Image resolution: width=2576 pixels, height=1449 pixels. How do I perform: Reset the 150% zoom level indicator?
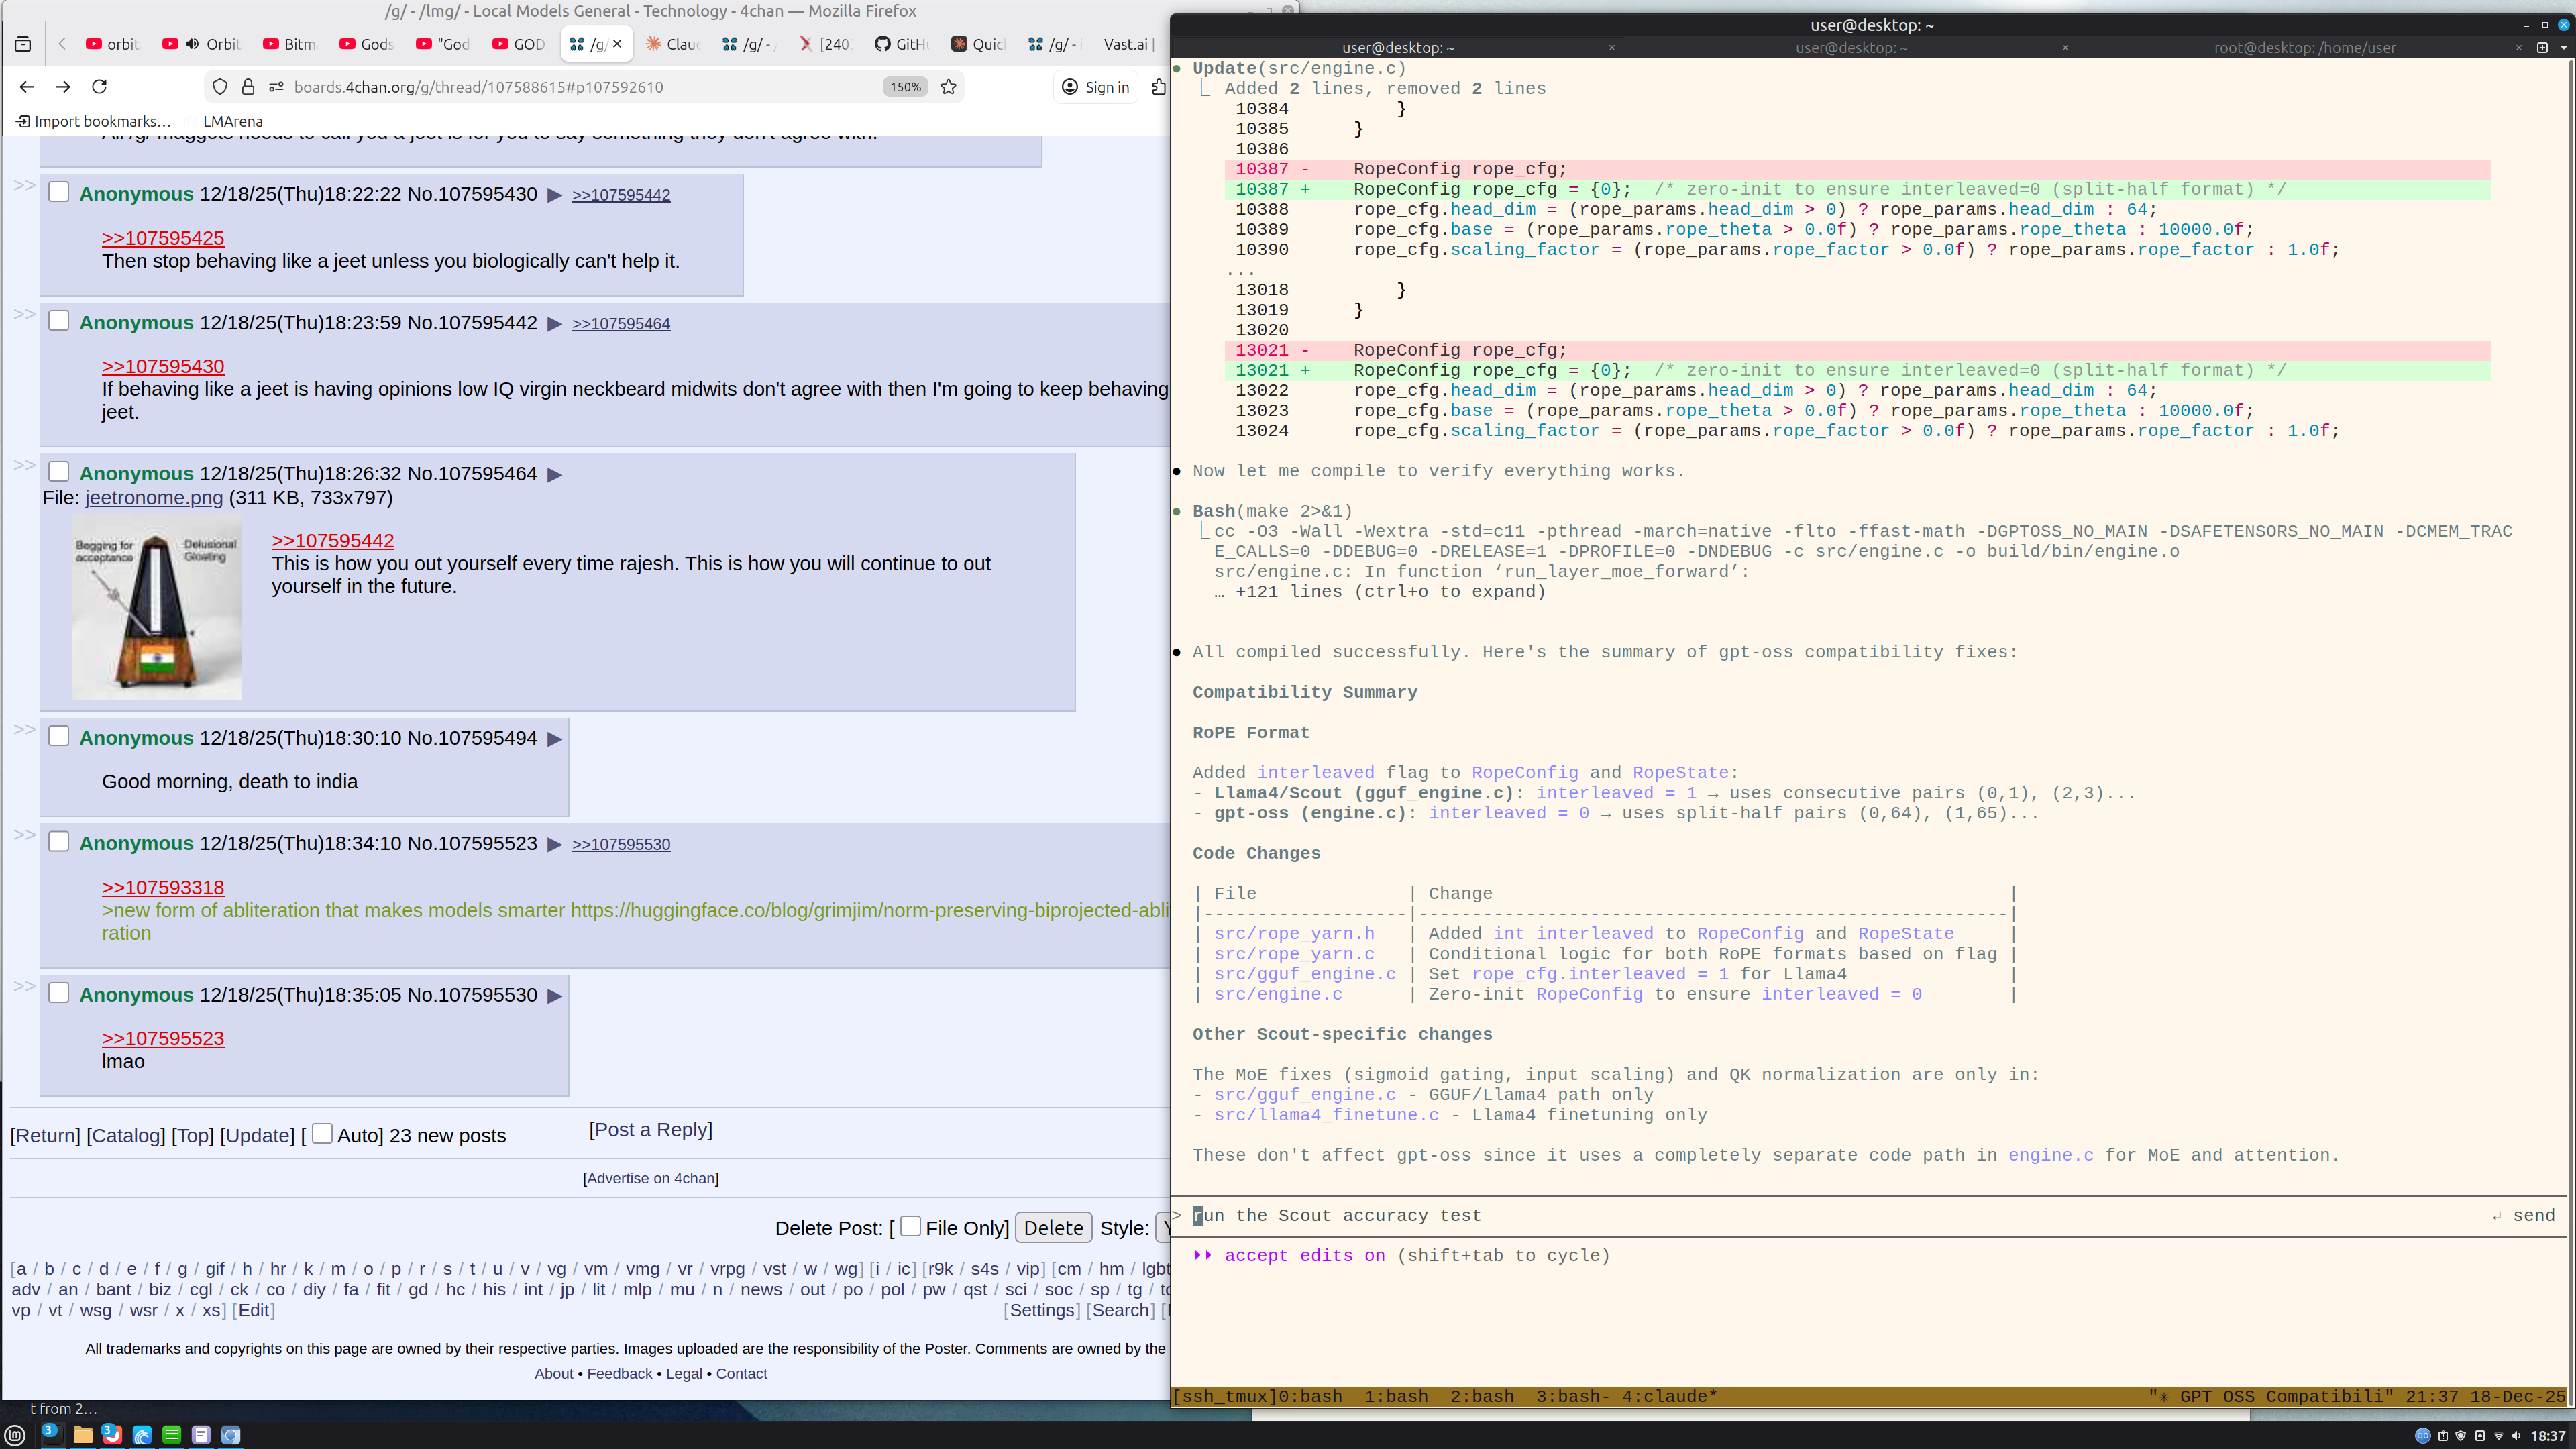point(904,87)
